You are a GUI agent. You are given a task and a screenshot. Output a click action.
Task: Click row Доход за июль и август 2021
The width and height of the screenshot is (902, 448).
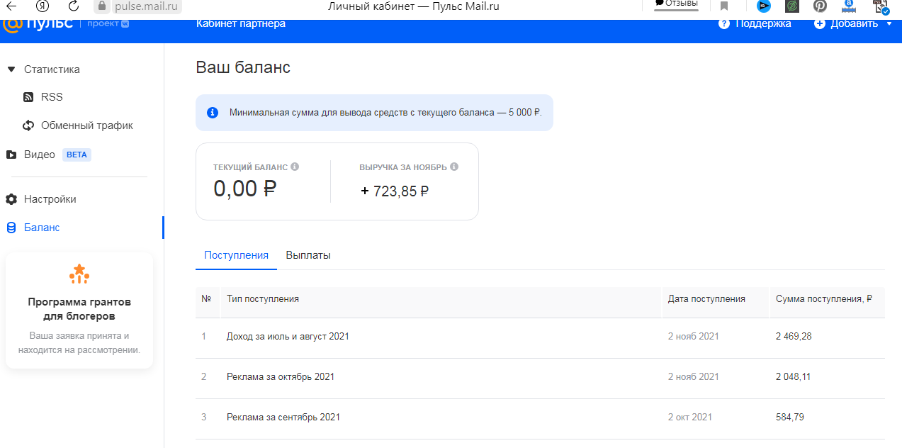(x=540, y=337)
